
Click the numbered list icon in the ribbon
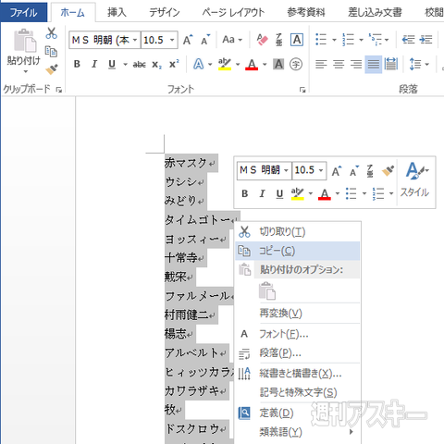coord(348,40)
